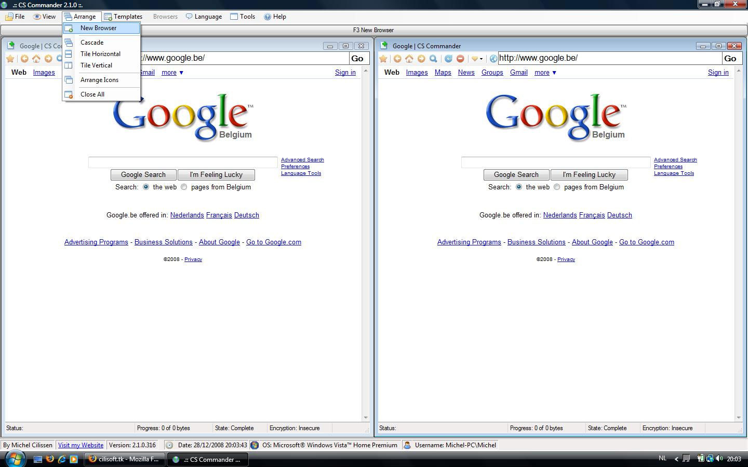Expand 'more' dropdown in left browser
748x467 pixels.
pyautogui.click(x=172, y=73)
